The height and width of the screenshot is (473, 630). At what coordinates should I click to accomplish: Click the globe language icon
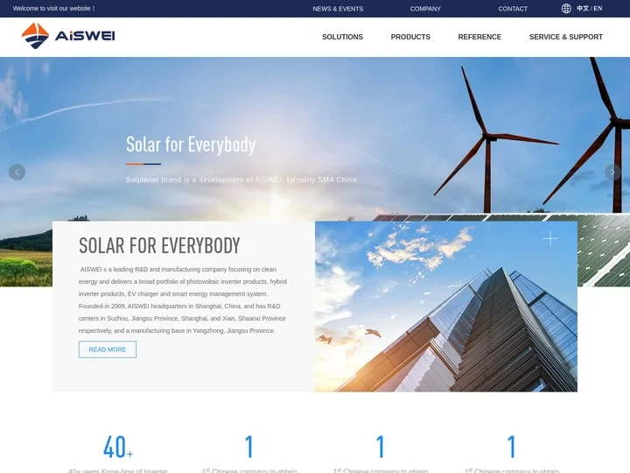[566, 9]
